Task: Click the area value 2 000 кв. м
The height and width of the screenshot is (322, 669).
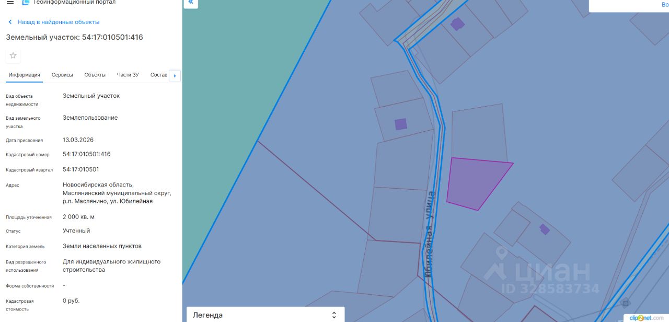Action: (78, 217)
